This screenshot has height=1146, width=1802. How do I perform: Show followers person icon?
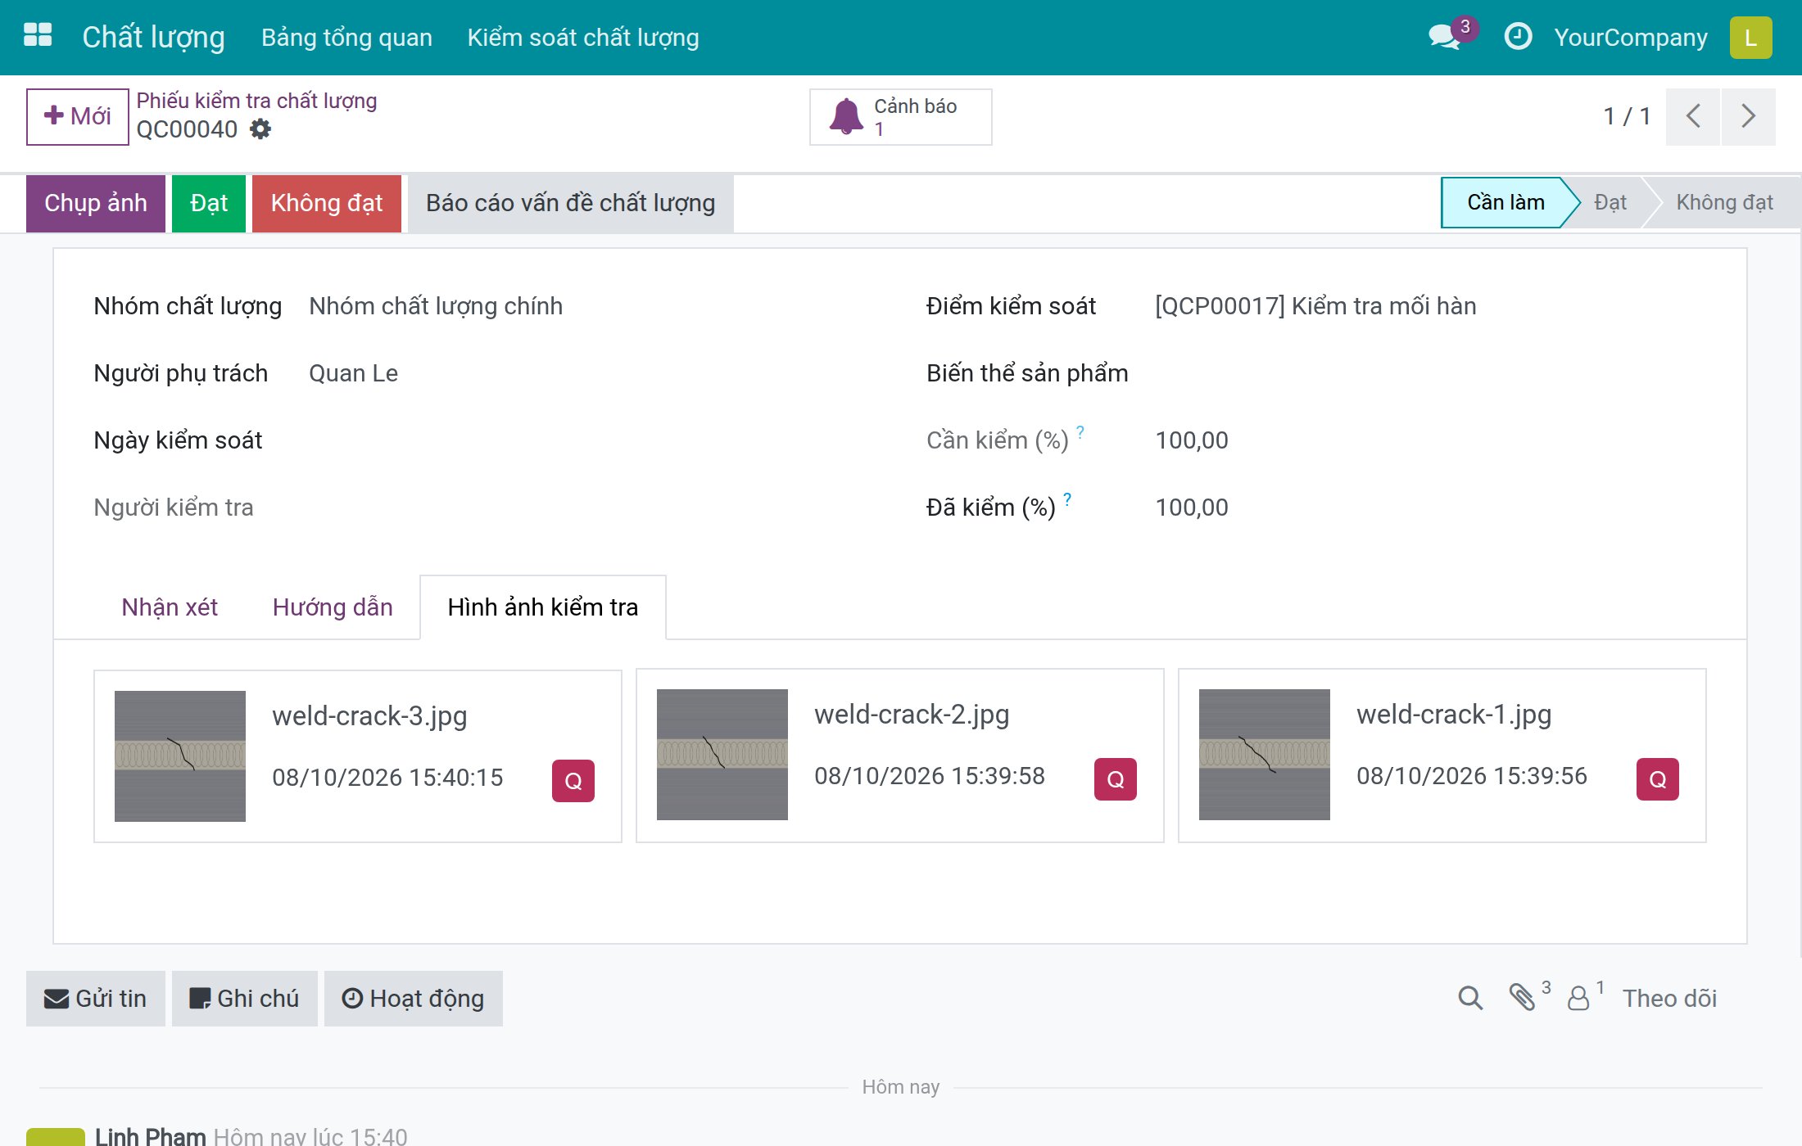1578,998
